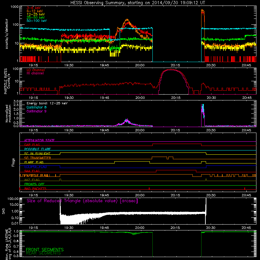260x260 pixels.
Task: Click the 20:00 tick label under the counts plot
Action: click(140, 65)
